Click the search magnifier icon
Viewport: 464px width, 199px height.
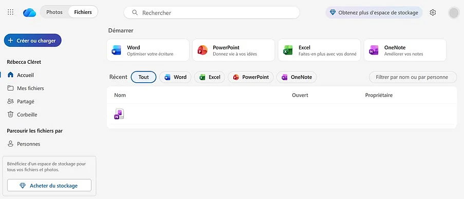(135, 12)
